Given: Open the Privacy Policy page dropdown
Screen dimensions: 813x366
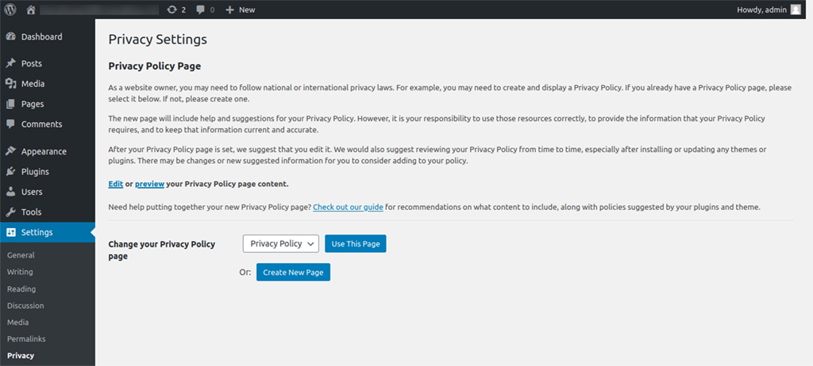Looking at the screenshot, I should (280, 243).
